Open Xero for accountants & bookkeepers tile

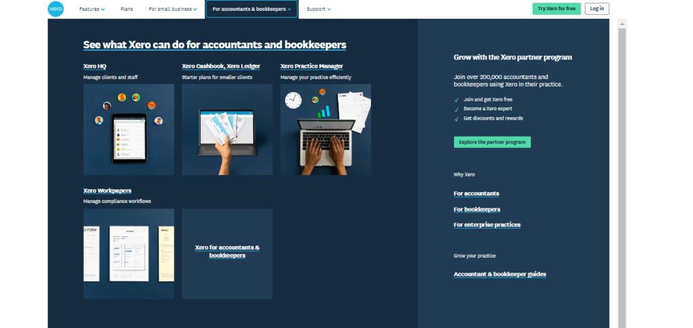[x=227, y=254]
